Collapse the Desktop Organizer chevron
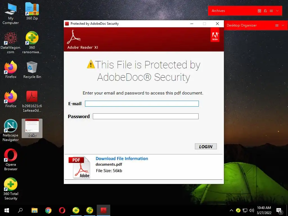Screen dimensions: 288x216 pos(283,25)
